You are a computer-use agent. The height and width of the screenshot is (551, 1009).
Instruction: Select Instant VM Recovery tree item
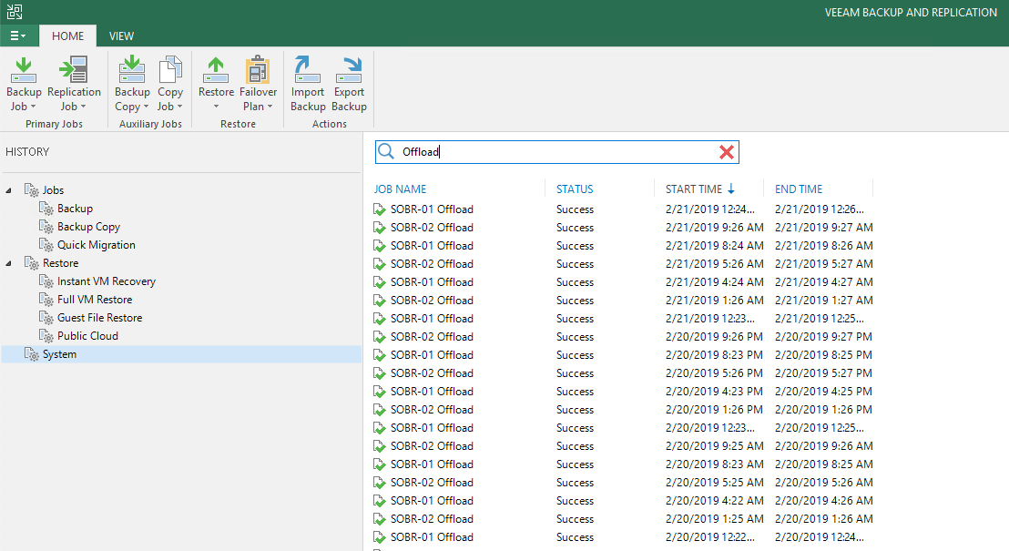(107, 281)
